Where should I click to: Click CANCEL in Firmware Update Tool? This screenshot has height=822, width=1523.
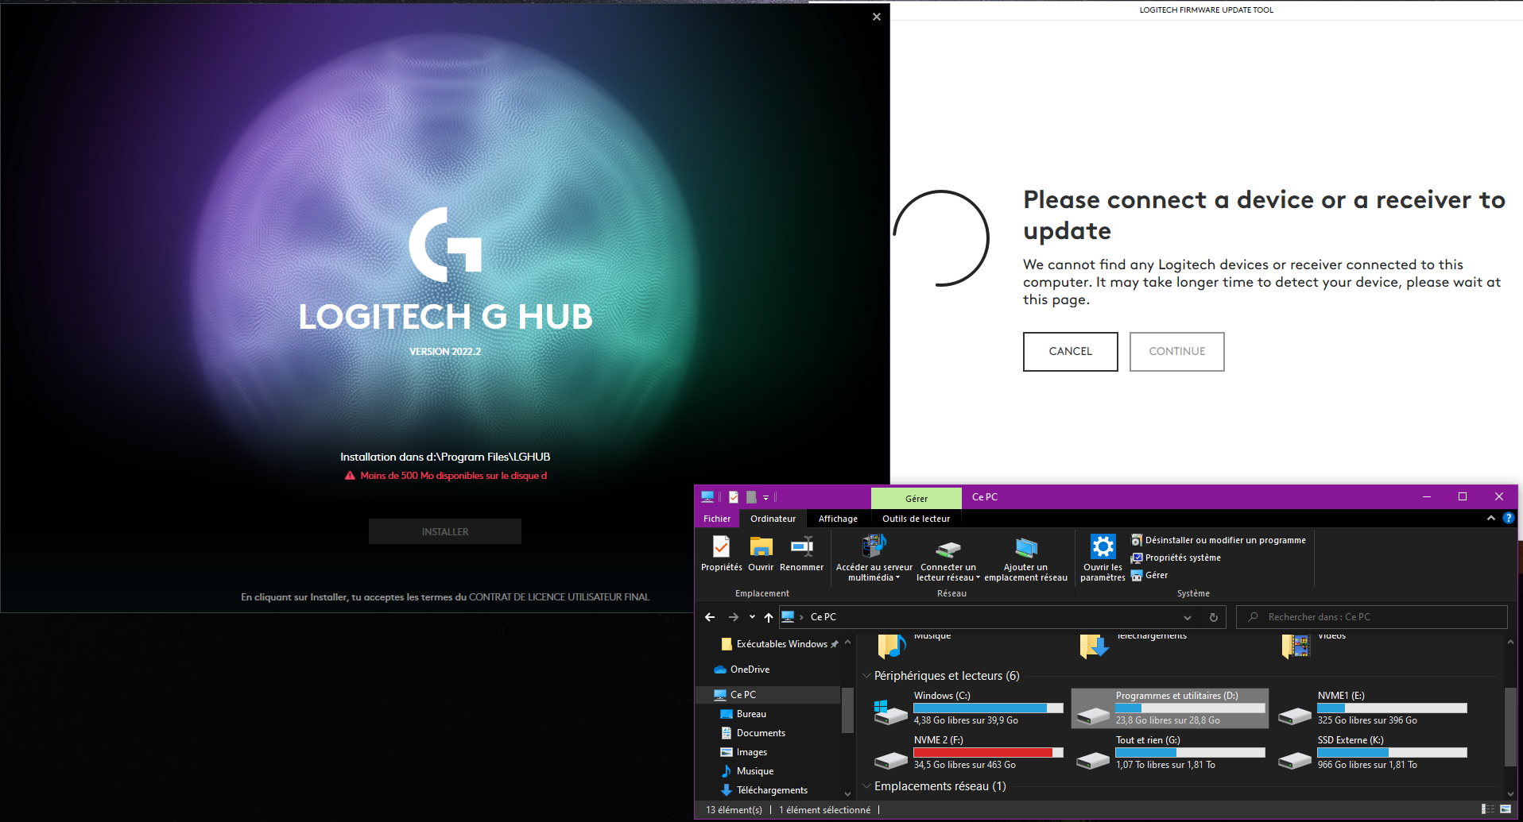(x=1070, y=352)
